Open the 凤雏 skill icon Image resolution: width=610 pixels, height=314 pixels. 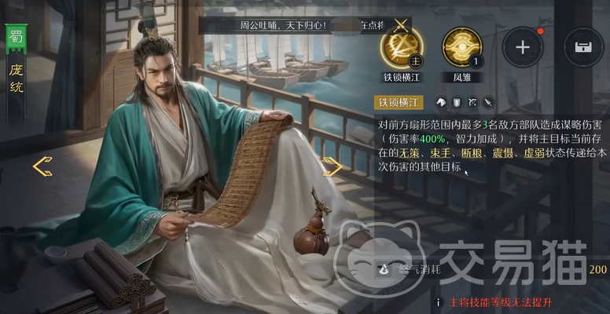(461, 47)
